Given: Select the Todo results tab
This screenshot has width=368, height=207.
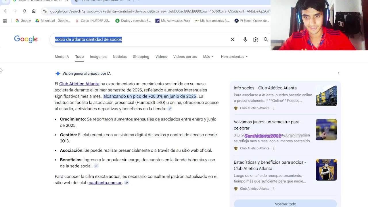Looking at the screenshot, I should click(x=79, y=57).
